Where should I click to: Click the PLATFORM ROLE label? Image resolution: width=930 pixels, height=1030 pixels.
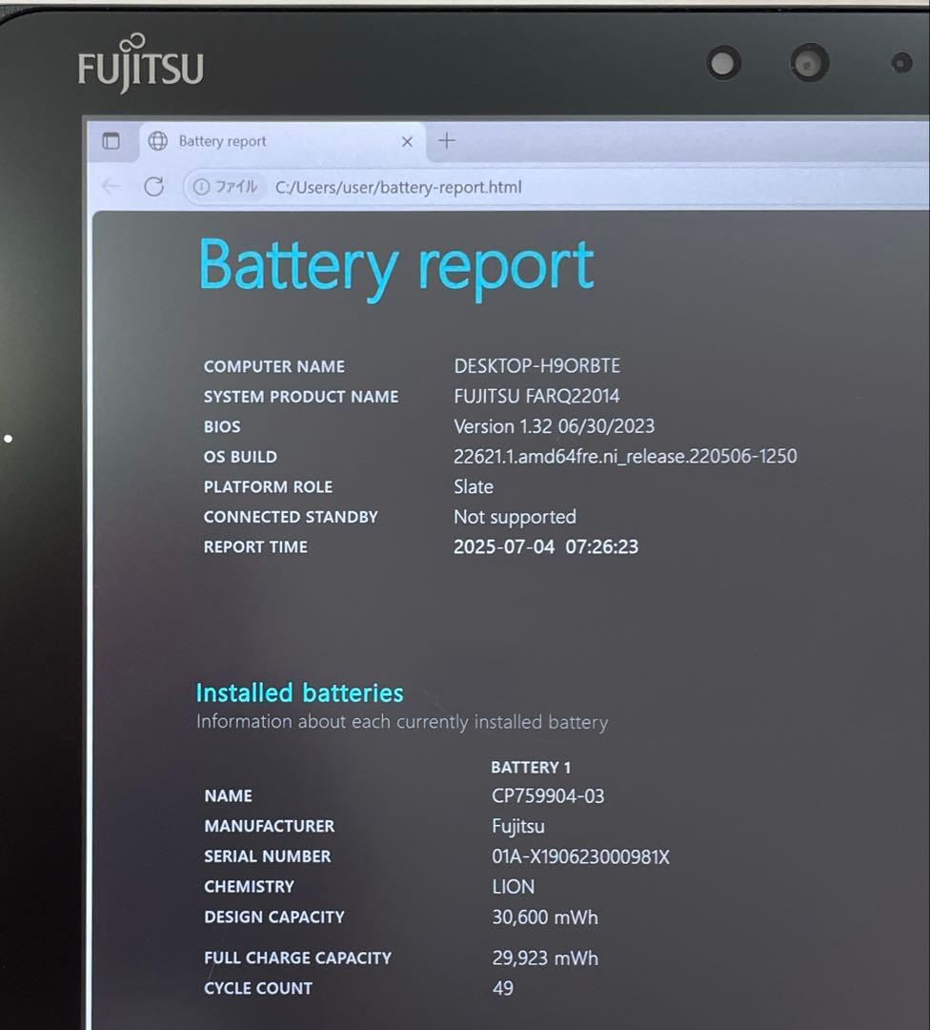click(x=268, y=486)
